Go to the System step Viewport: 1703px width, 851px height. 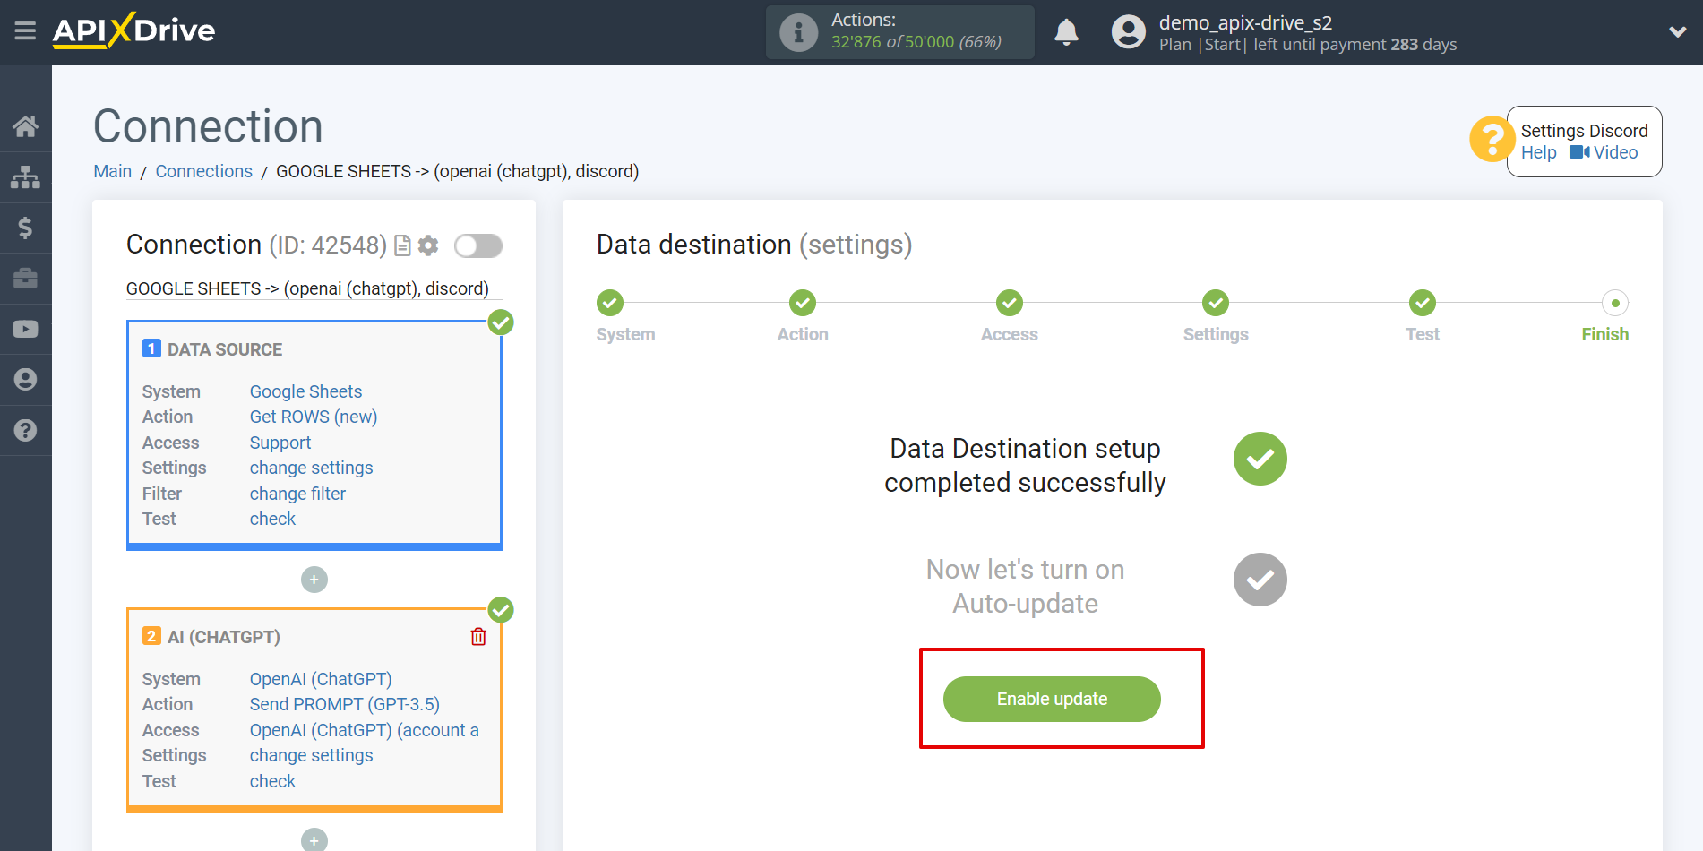[x=610, y=303]
